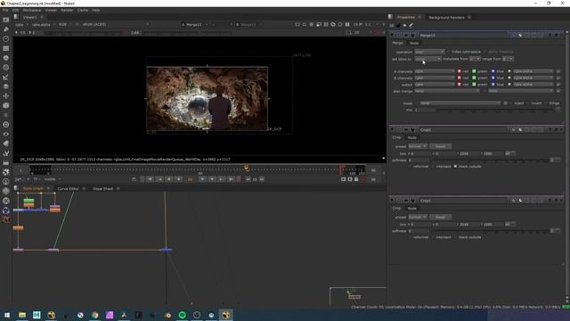Open the Merge operation dropdown
The width and height of the screenshot is (570, 321).
(x=429, y=52)
